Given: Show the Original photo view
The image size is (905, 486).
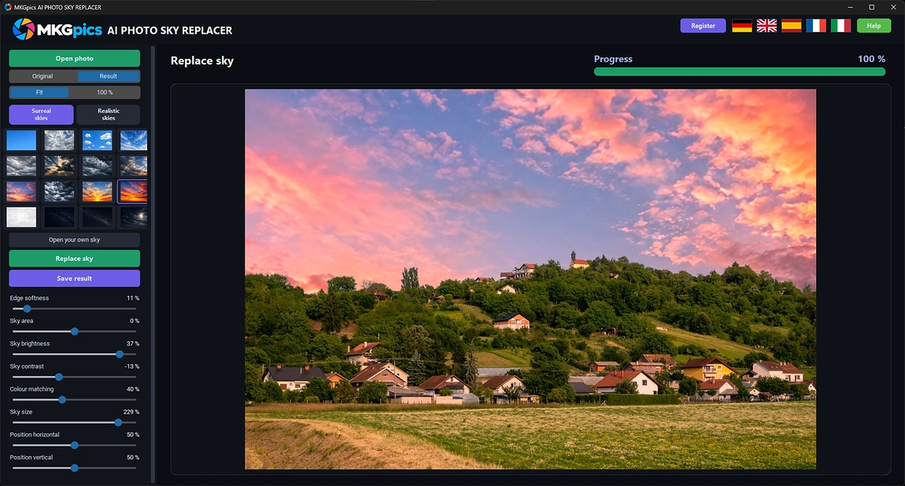Looking at the screenshot, I should click(42, 76).
